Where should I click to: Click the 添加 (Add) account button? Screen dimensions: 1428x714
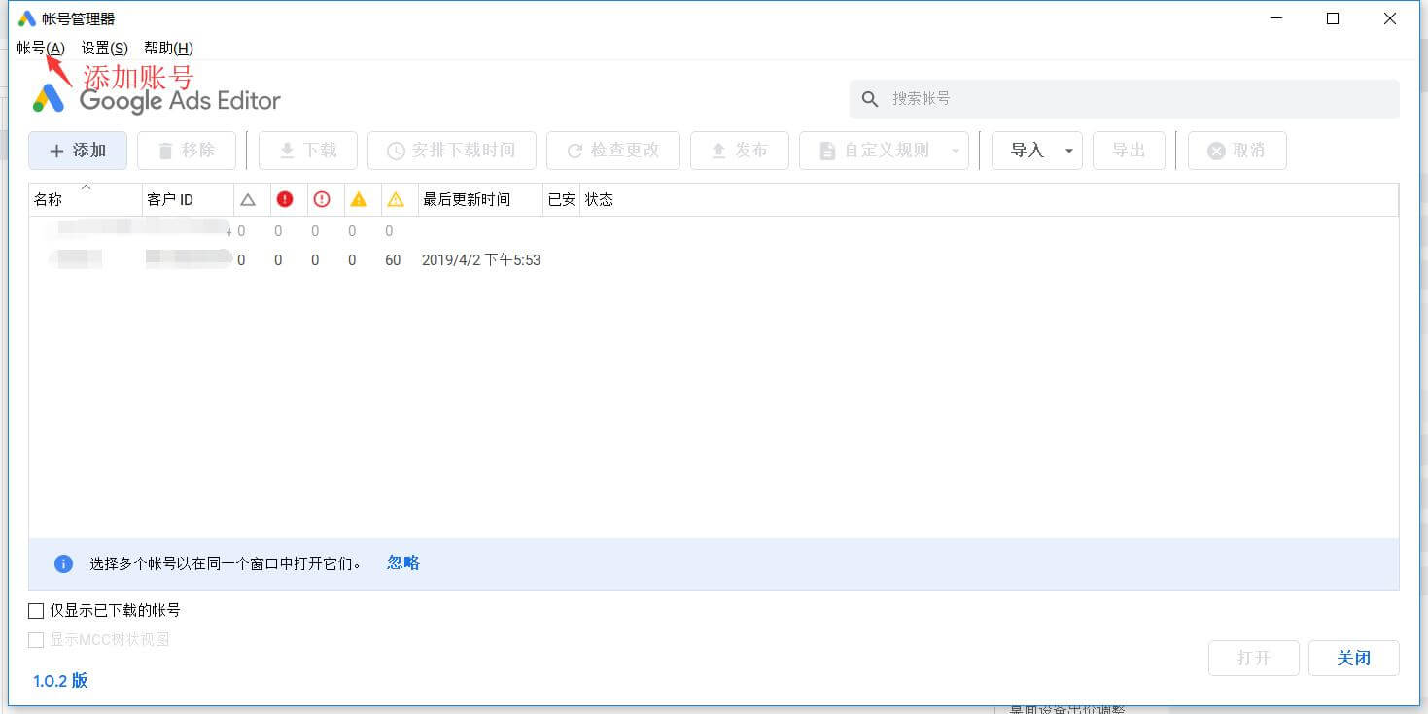tap(78, 151)
